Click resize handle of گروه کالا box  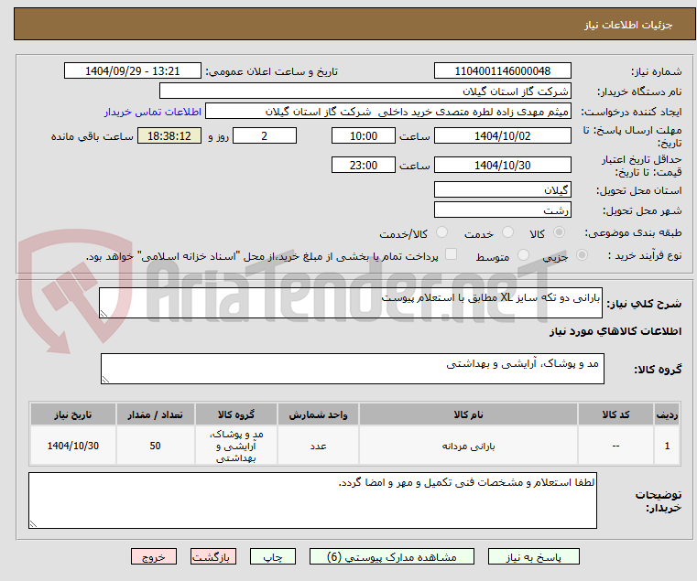pos(105,380)
